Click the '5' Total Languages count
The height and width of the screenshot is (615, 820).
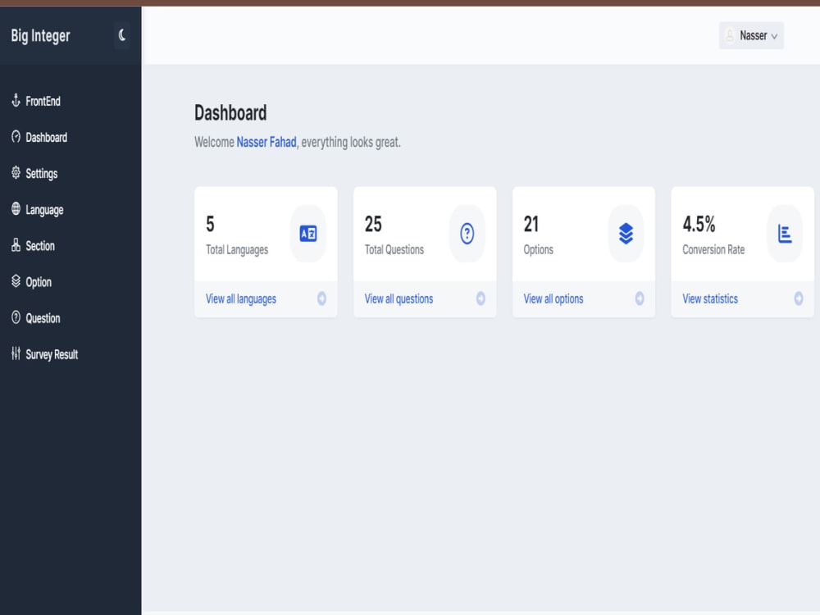click(210, 225)
